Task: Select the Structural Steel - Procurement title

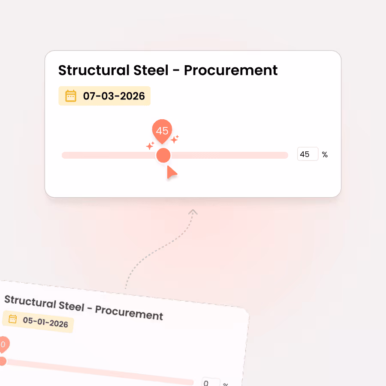Action: click(x=168, y=70)
